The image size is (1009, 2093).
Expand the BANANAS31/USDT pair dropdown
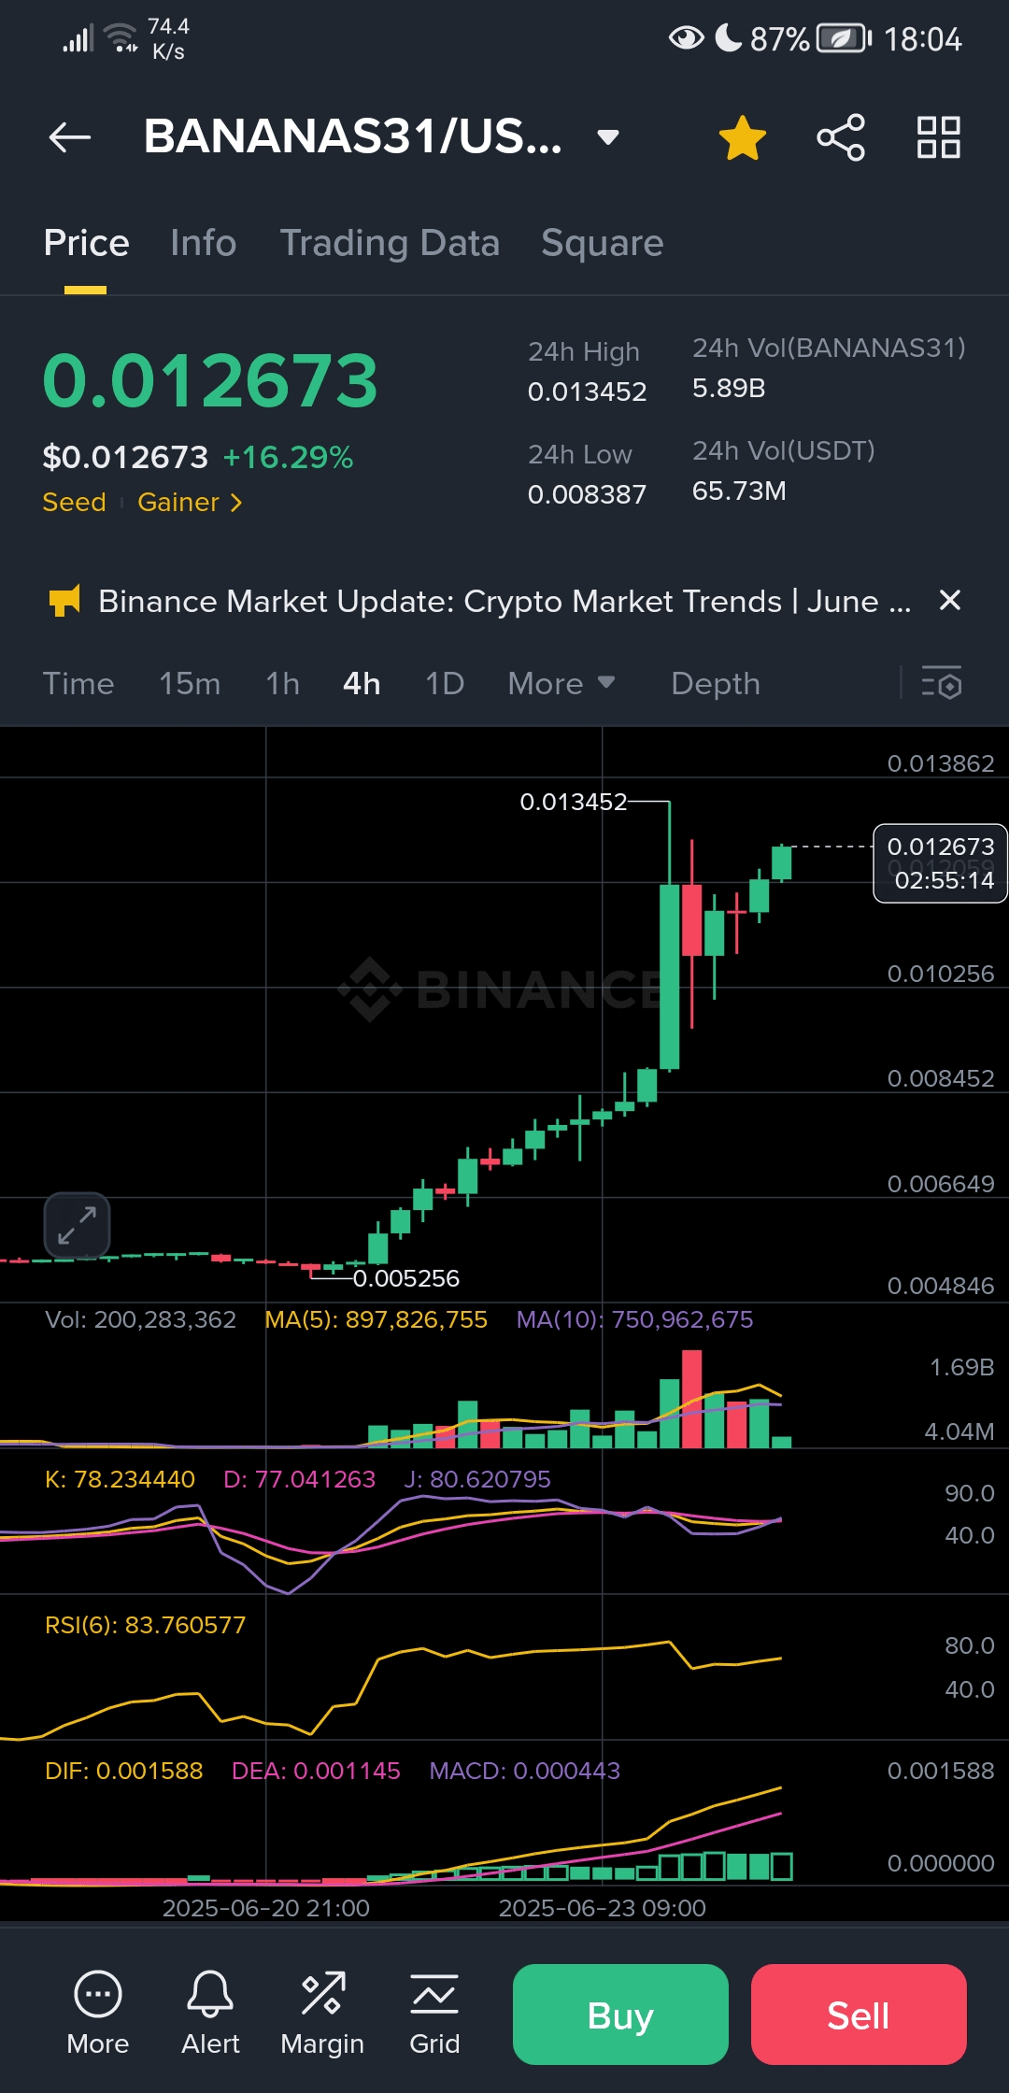[608, 137]
